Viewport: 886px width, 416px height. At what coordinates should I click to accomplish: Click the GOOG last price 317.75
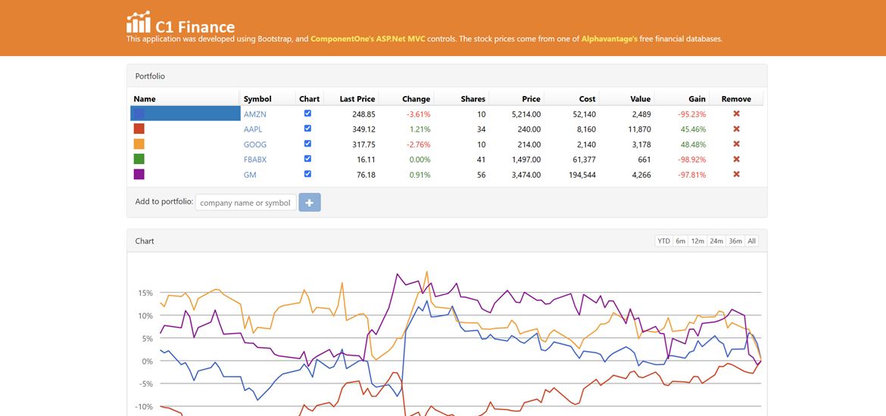(364, 144)
